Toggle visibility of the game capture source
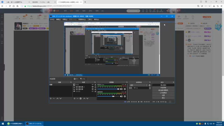 [93, 91]
